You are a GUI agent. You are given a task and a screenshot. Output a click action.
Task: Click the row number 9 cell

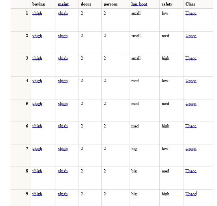tap(21, 198)
